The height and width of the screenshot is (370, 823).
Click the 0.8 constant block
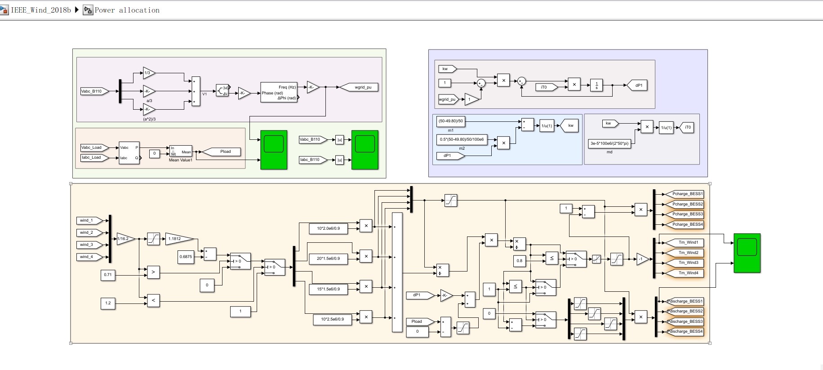coord(520,261)
